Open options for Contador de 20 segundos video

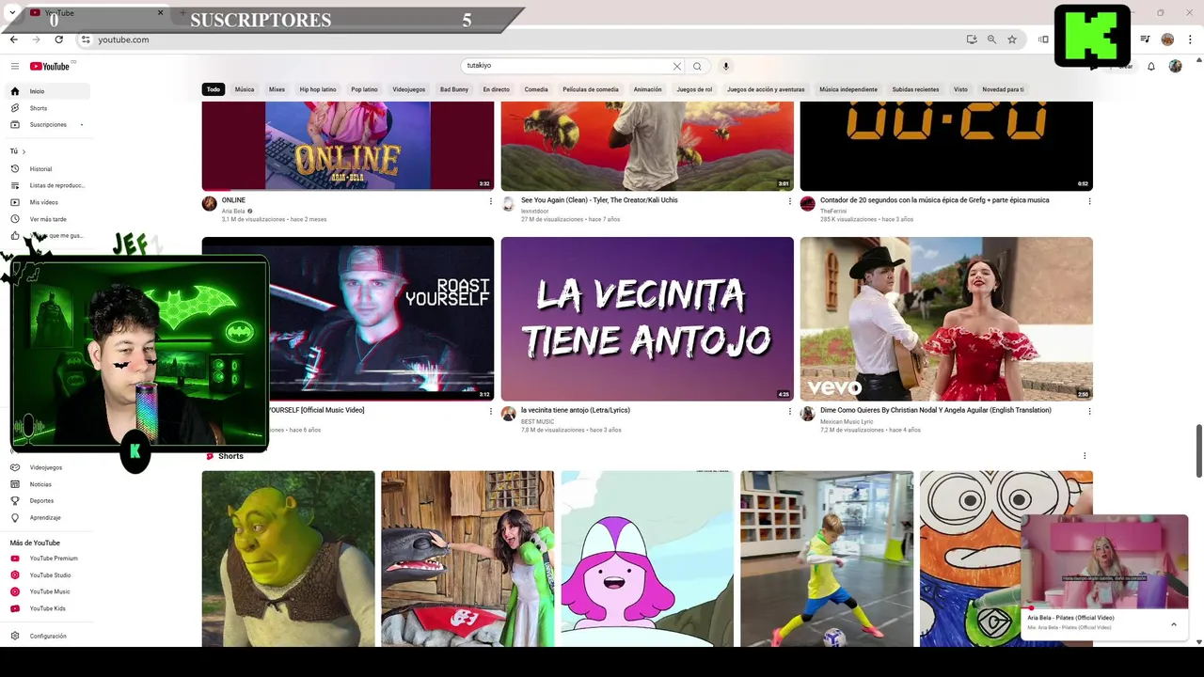(x=1089, y=201)
